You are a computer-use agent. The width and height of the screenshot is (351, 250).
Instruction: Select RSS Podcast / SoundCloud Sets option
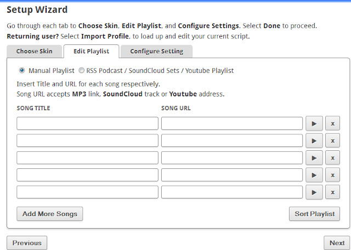(81, 71)
